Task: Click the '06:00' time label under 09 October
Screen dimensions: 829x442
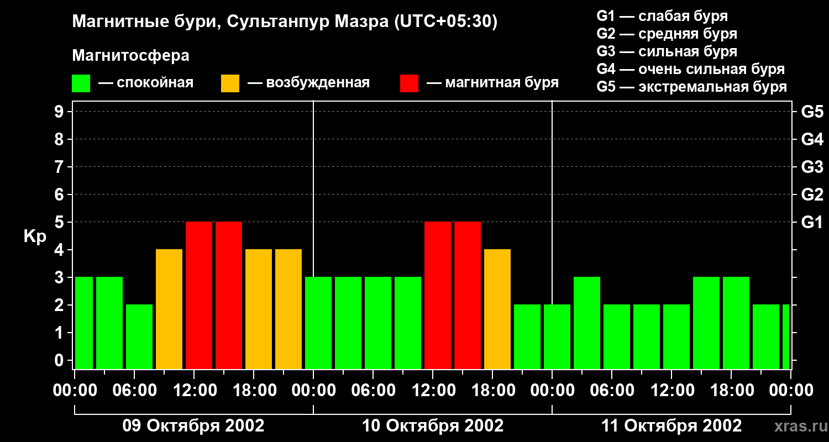Action: (134, 391)
